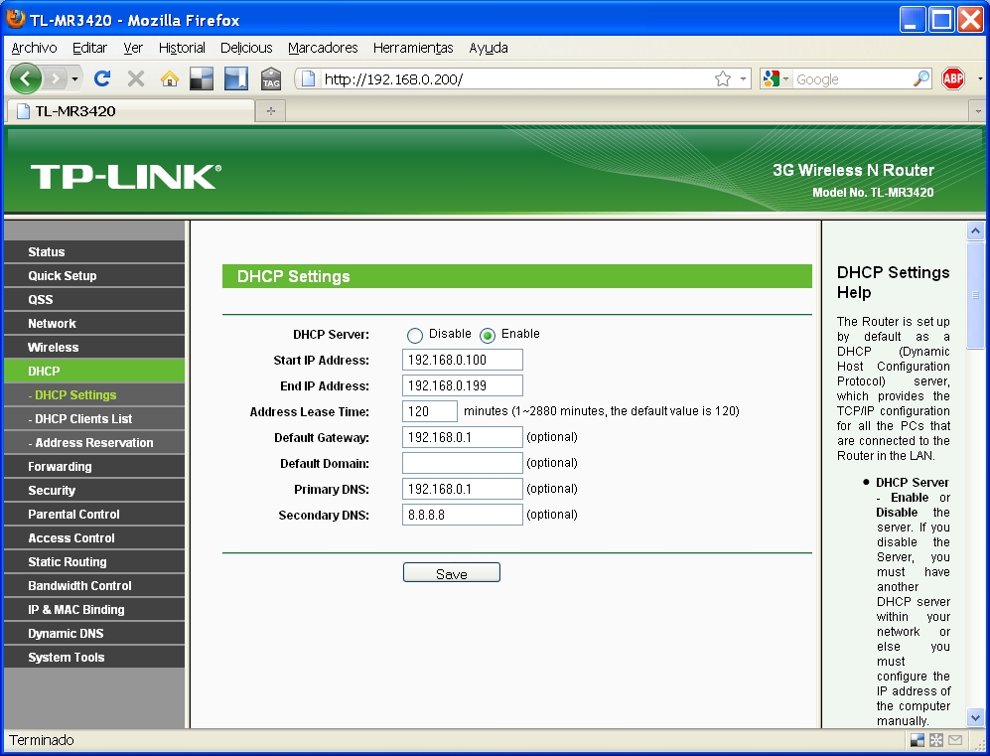The height and width of the screenshot is (756, 990).
Task: Open the Adblock Plus dropdown arrow
Action: (980, 78)
